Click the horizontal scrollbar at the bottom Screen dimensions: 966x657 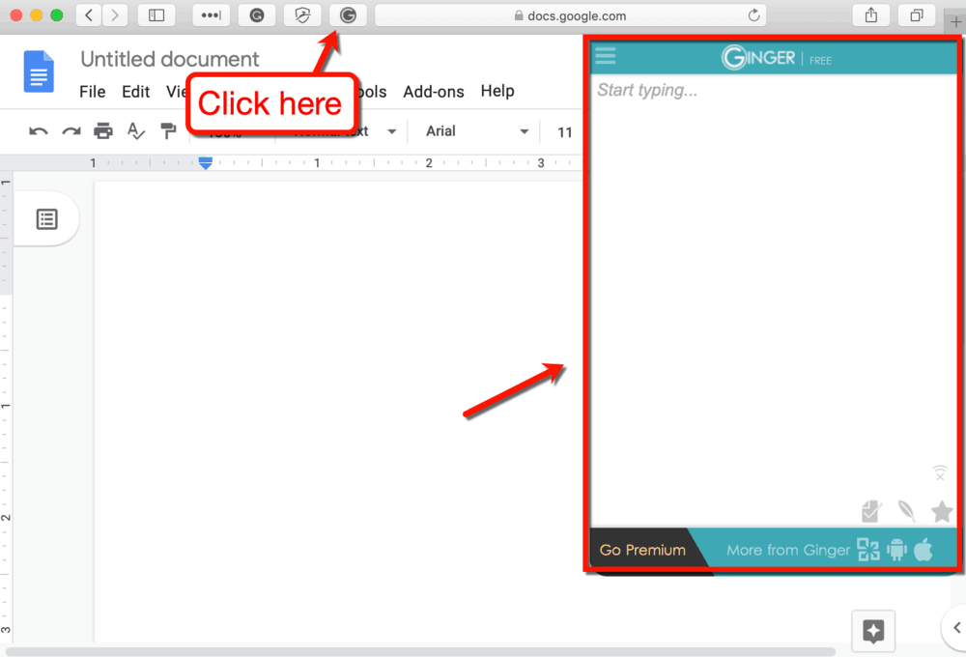420,651
